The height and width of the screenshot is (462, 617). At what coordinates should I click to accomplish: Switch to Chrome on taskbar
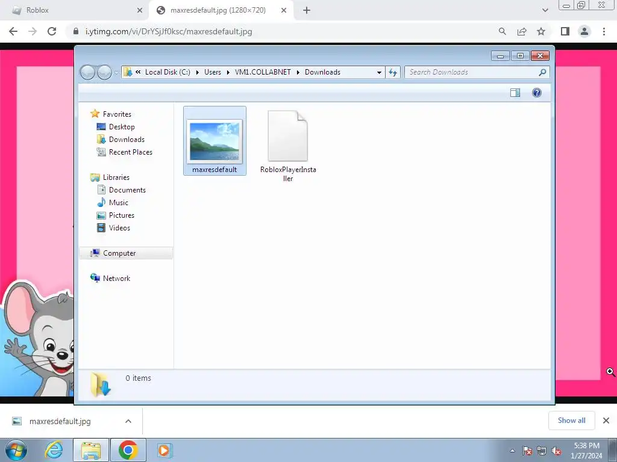click(128, 450)
